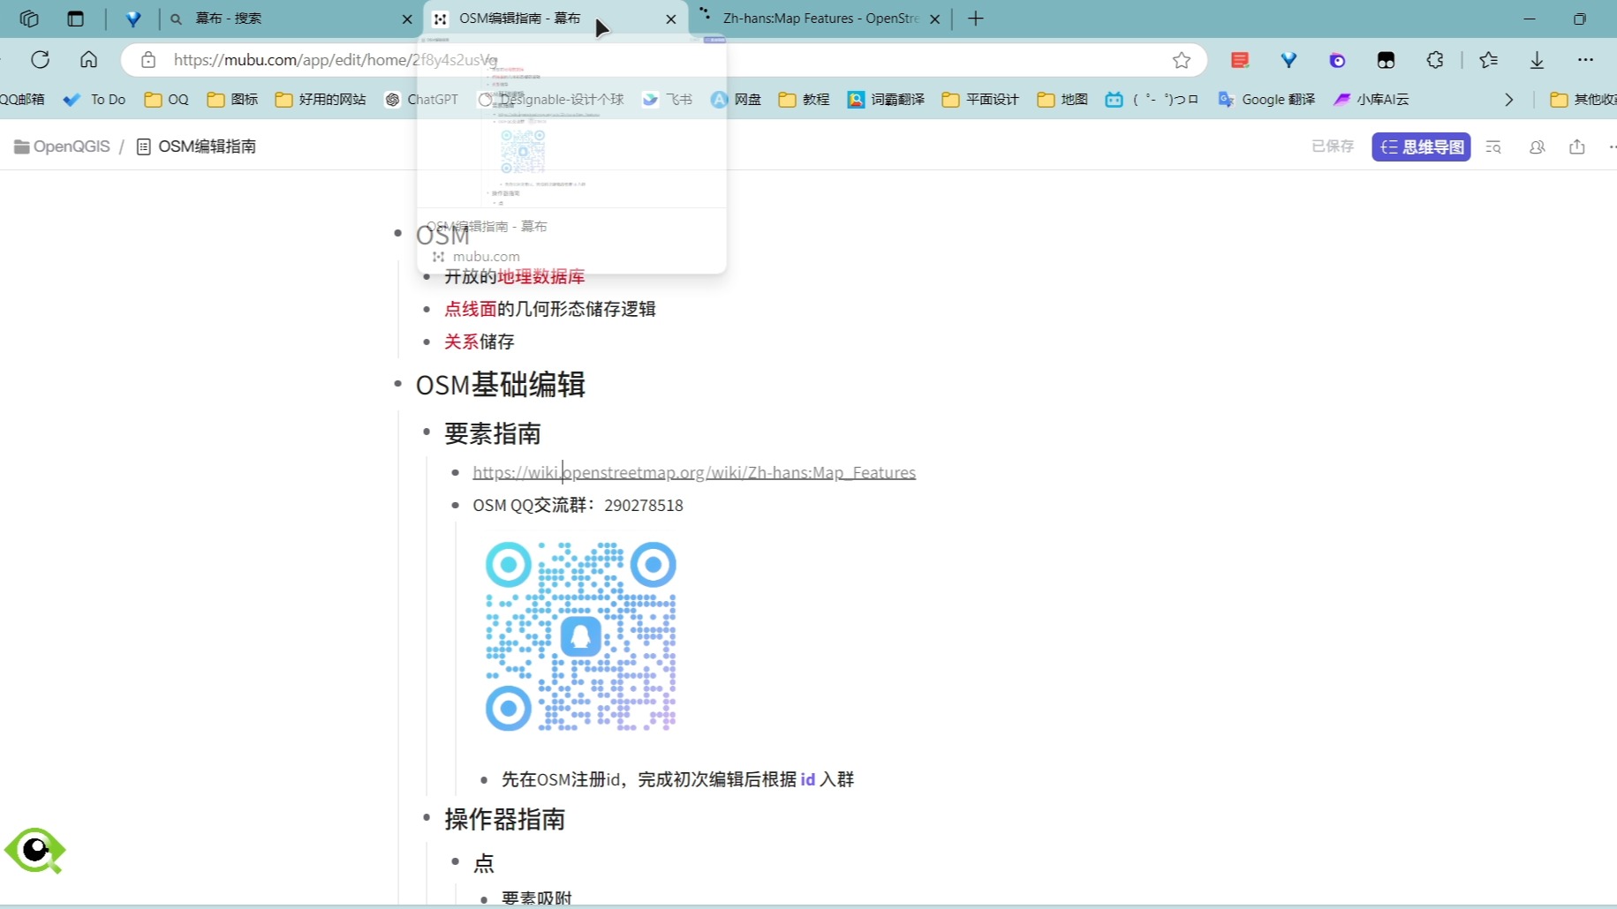Open the pinned blue bird tab
Viewport: 1617px width, 909px height.
(x=133, y=19)
